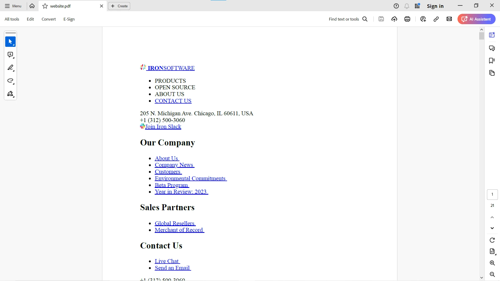Expand the Convert menu options

click(48, 19)
